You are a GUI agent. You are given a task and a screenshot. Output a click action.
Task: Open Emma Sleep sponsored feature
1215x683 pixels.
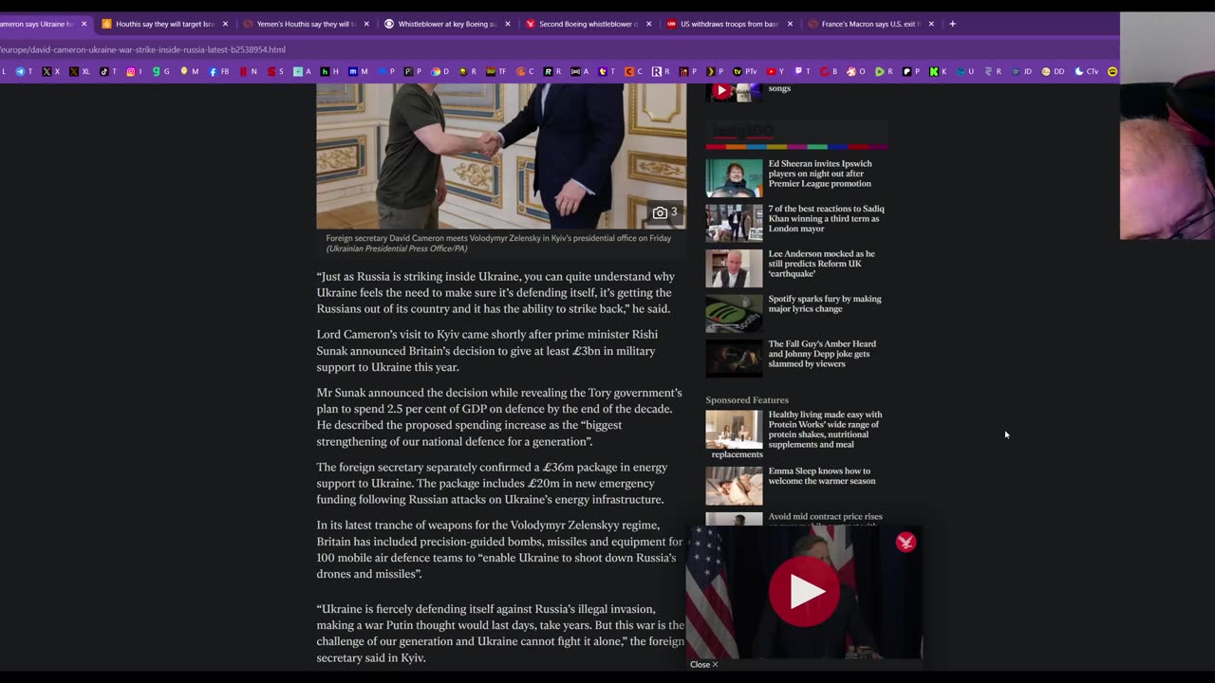(822, 476)
